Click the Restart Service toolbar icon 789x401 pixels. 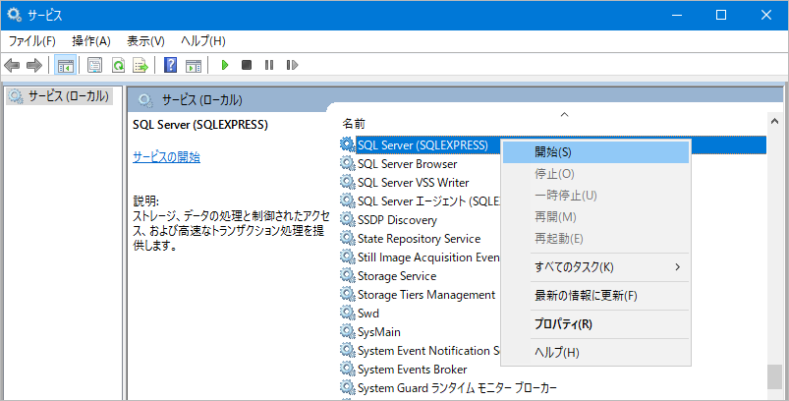292,65
